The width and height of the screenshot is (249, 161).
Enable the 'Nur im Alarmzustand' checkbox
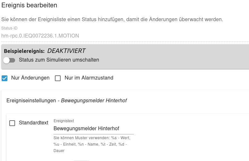(x=58, y=78)
